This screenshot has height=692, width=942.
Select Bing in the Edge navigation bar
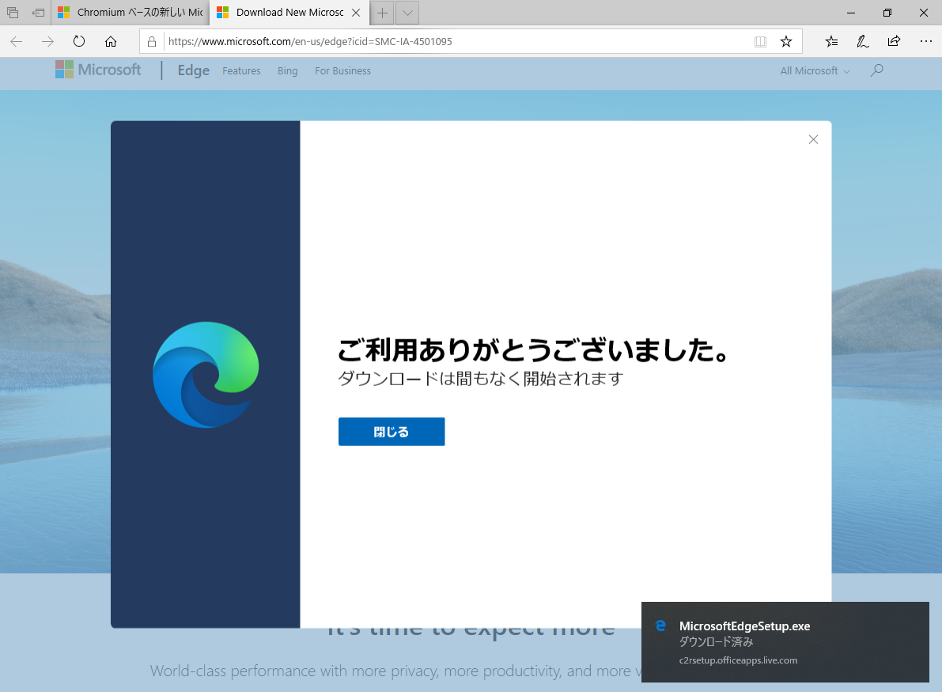pos(287,70)
